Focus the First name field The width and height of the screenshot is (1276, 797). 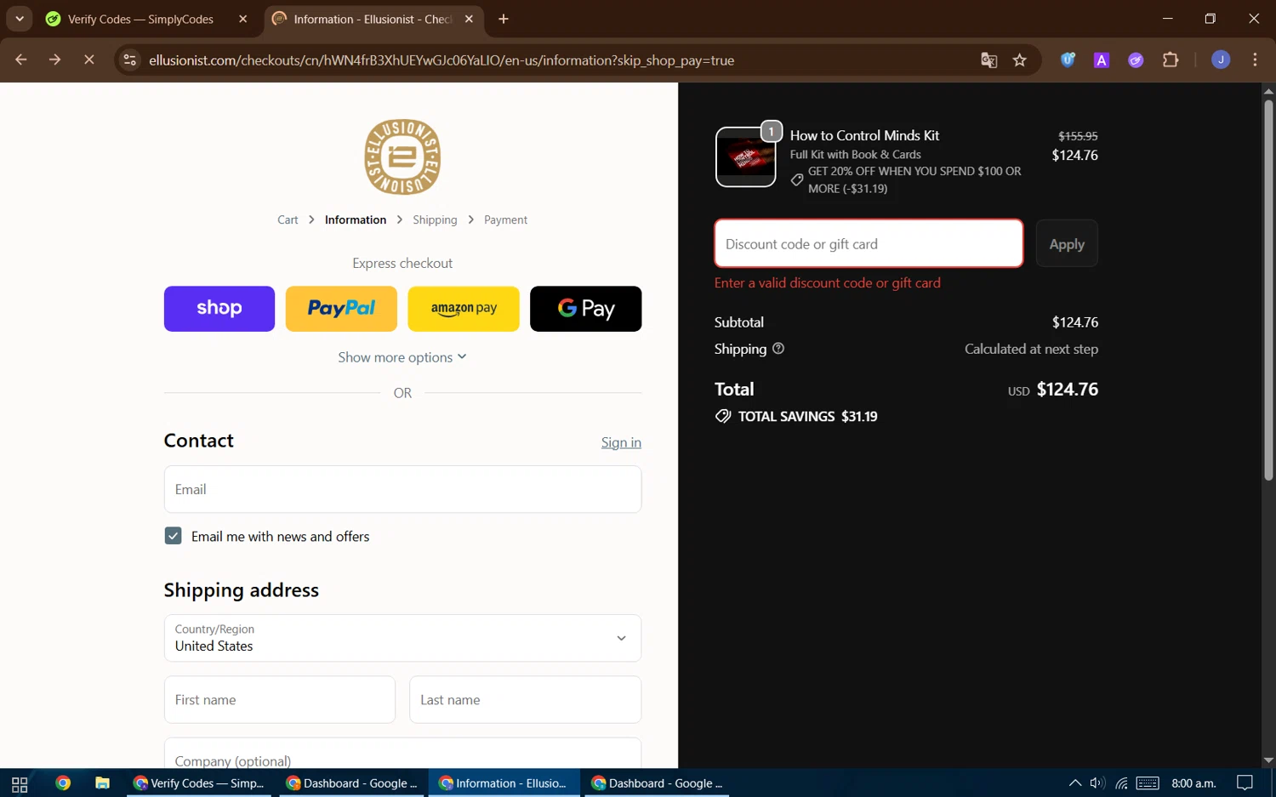click(x=280, y=699)
